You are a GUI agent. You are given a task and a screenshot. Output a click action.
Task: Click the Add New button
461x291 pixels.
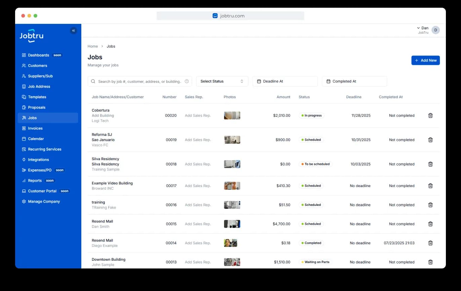(x=425, y=60)
